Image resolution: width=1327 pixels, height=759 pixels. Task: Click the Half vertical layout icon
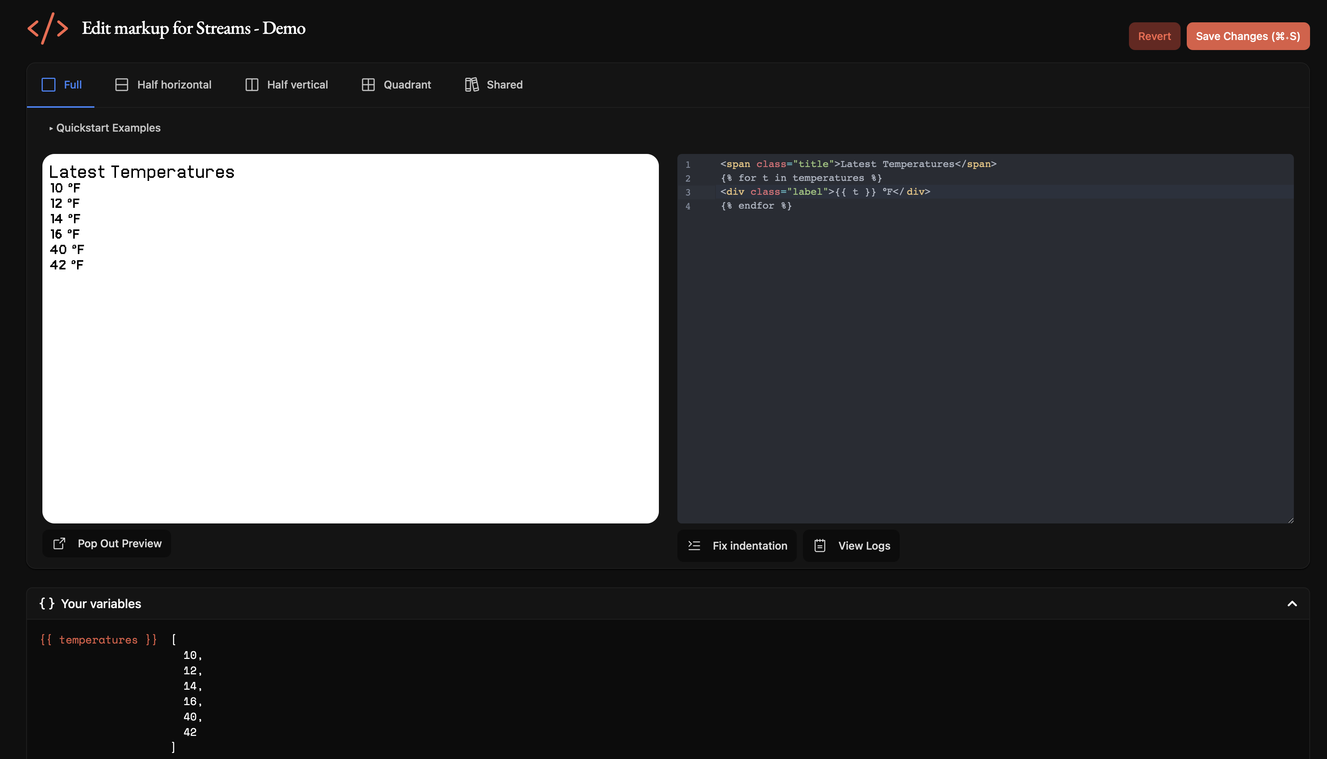click(x=252, y=84)
